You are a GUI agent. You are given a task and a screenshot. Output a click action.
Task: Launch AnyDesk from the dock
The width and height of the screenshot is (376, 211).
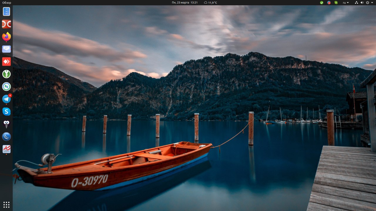[x=6, y=62]
